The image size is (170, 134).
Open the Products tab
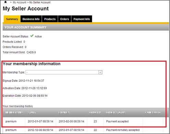point(50,19)
